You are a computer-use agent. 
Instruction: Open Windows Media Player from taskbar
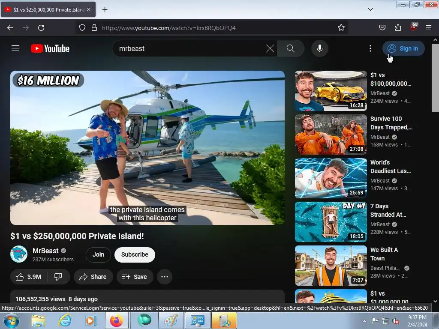point(90,320)
